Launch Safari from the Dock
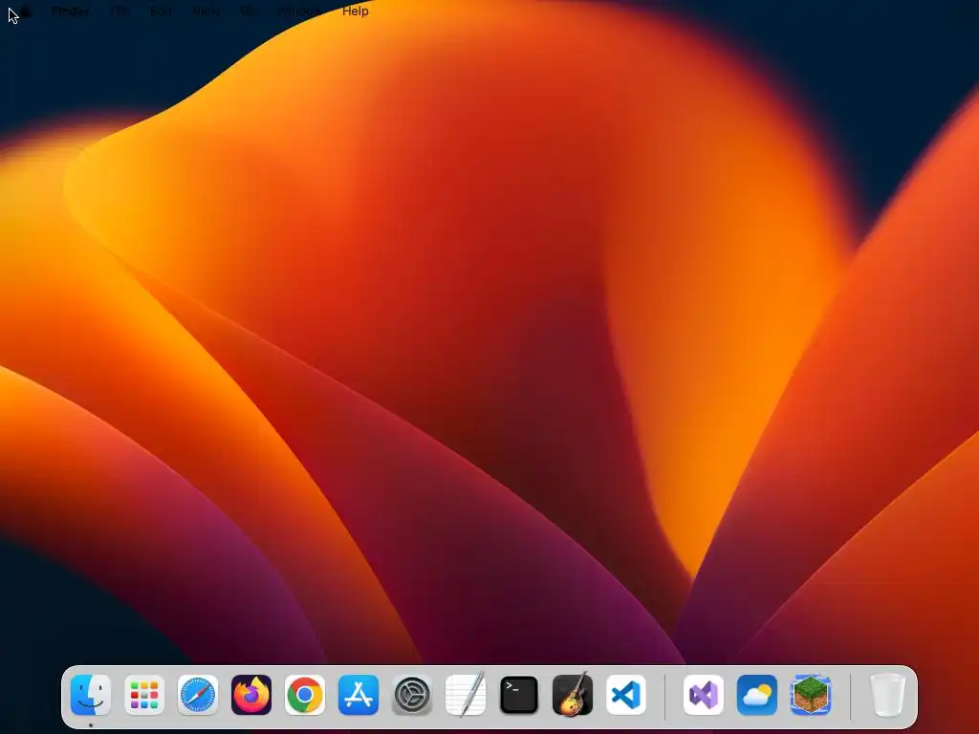This screenshot has height=734, width=979. pos(198,695)
